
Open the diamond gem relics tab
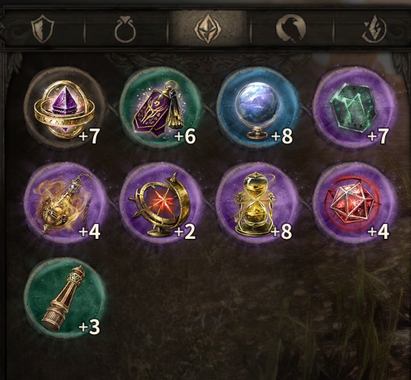(208, 28)
